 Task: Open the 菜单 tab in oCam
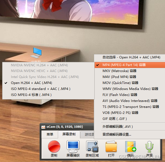tap(50, 134)
